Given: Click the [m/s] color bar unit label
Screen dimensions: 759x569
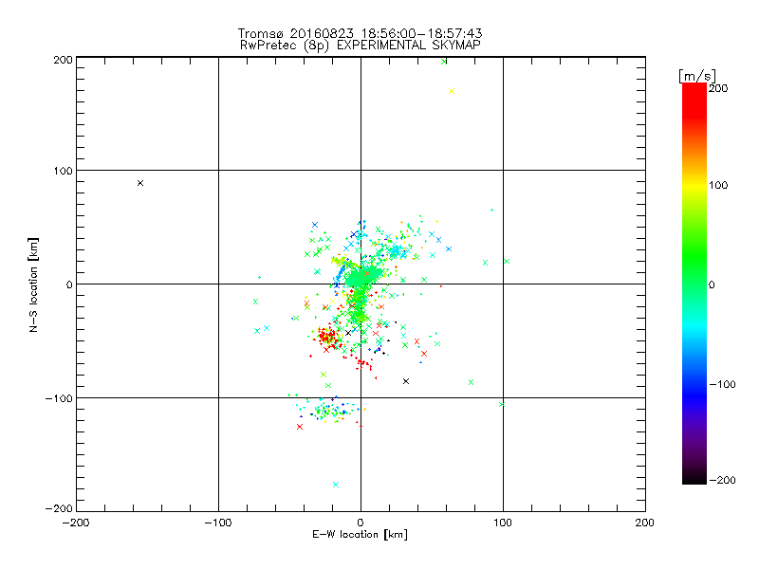Looking at the screenshot, I should (697, 76).
